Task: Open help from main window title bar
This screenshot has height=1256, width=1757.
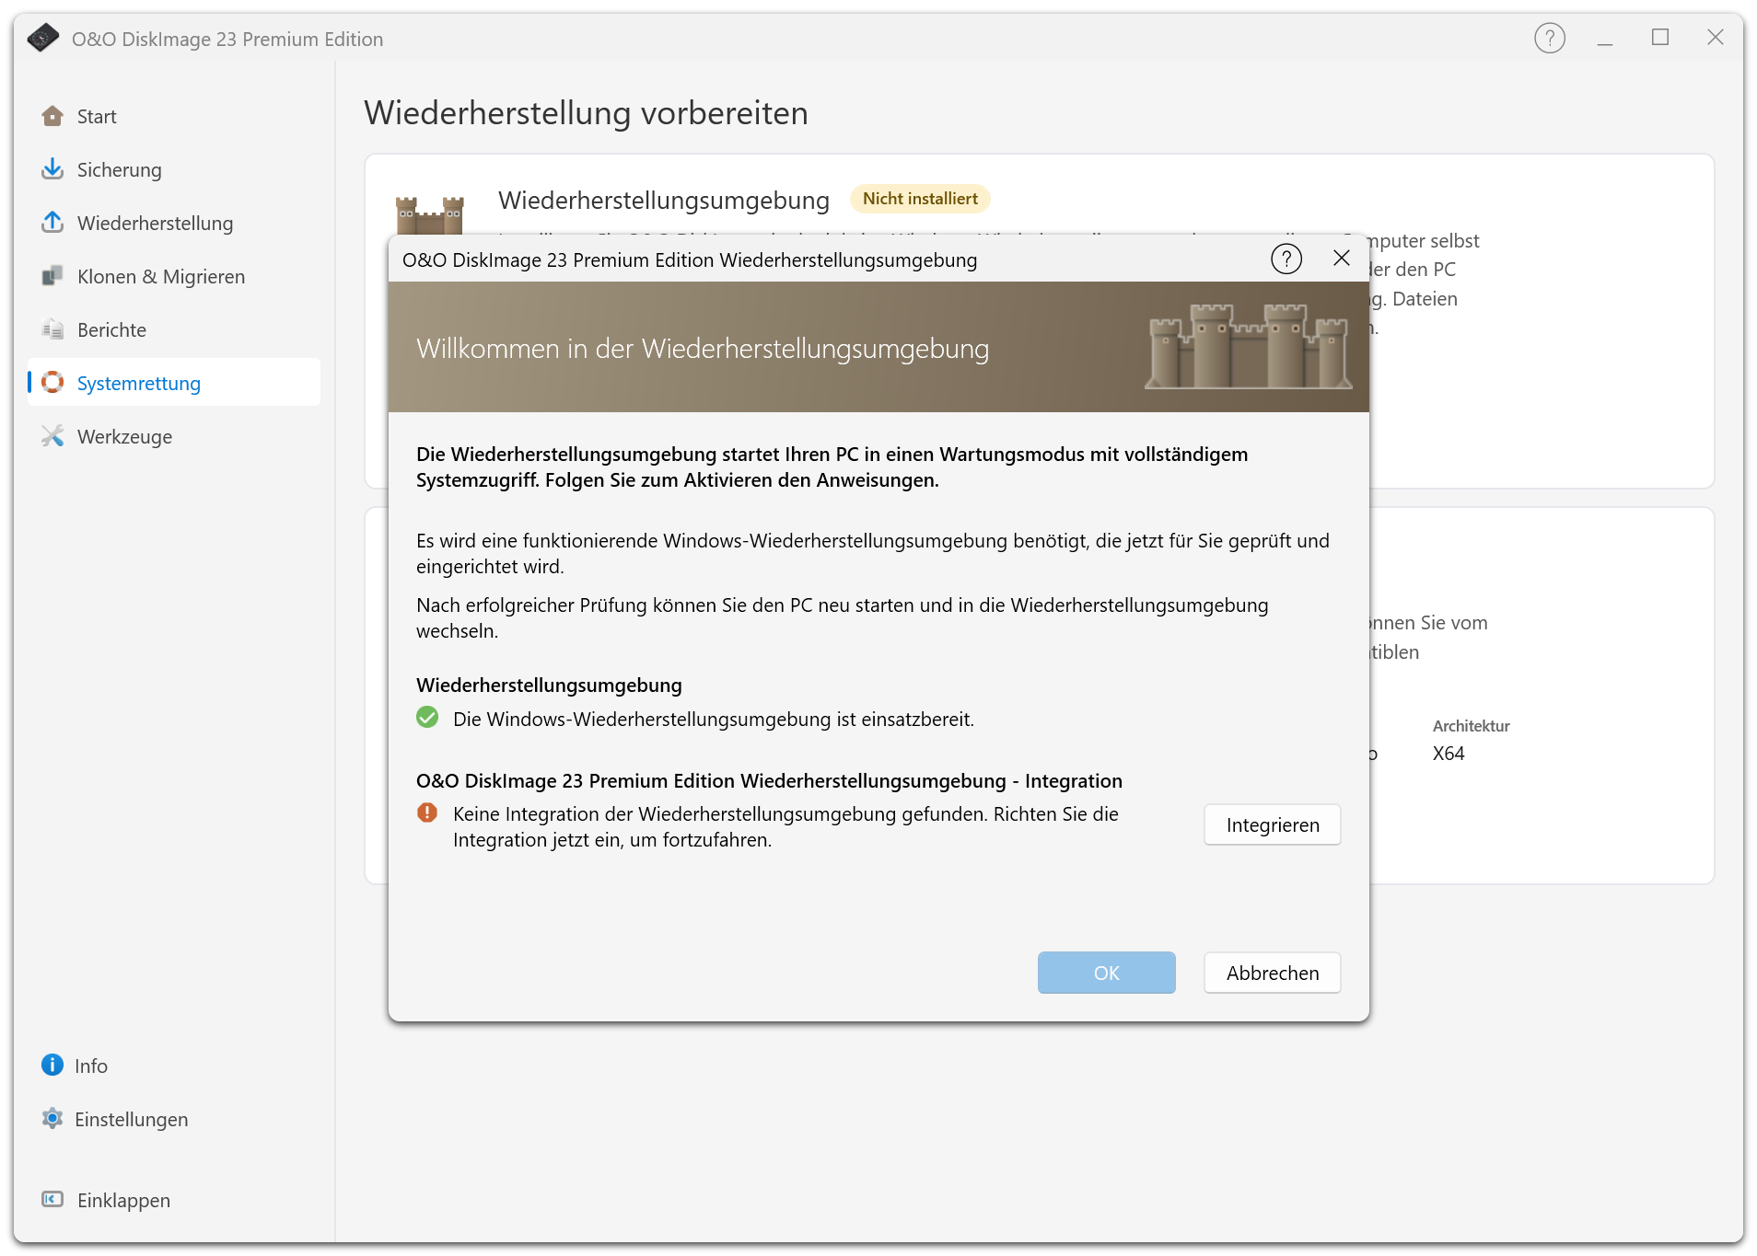Action: coord(1550,39)
